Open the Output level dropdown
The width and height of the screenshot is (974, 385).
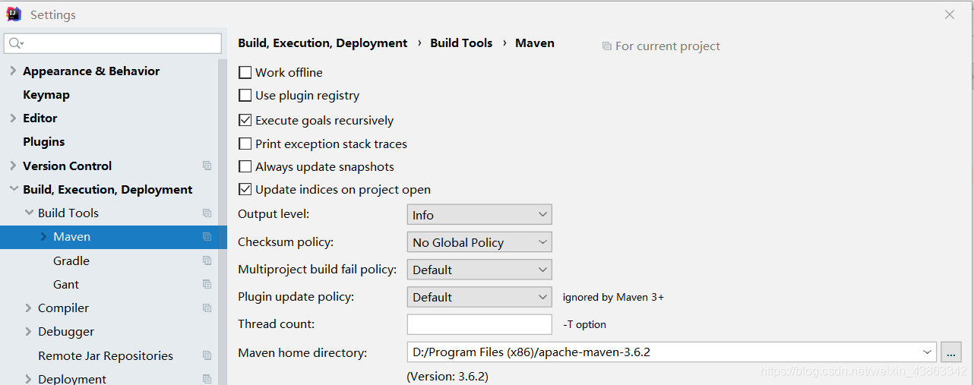[x=479, y=215]
